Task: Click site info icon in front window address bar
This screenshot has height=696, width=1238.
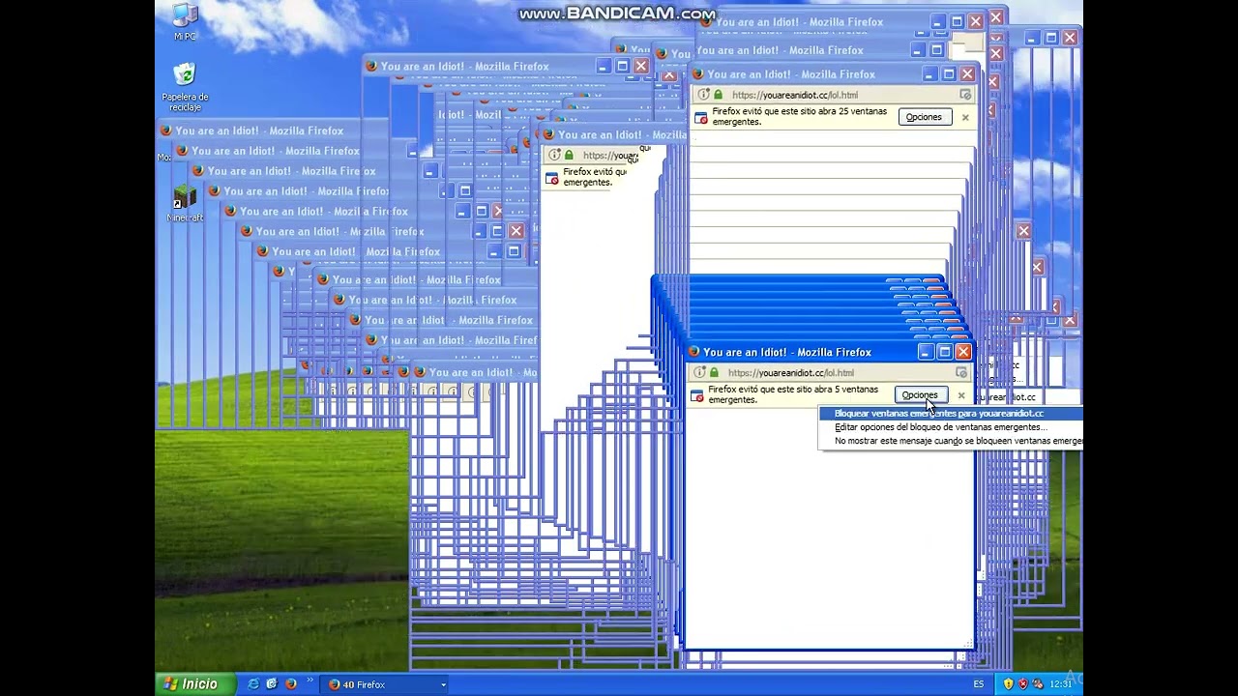Action: point(699,372)
